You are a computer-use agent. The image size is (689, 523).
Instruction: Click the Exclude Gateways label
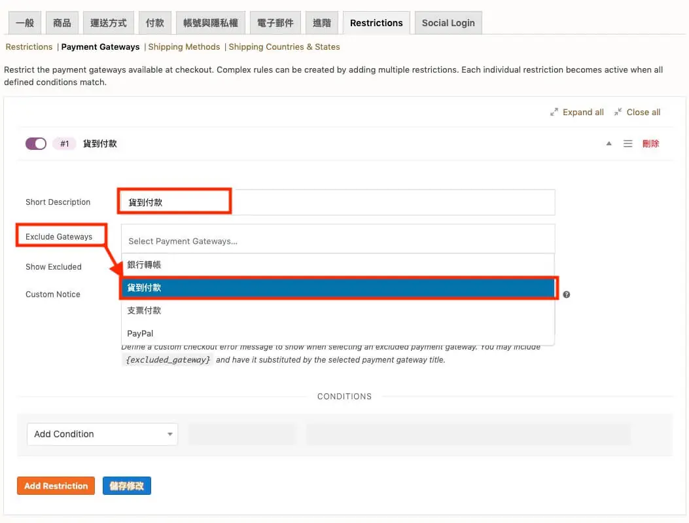coord(59,236)
